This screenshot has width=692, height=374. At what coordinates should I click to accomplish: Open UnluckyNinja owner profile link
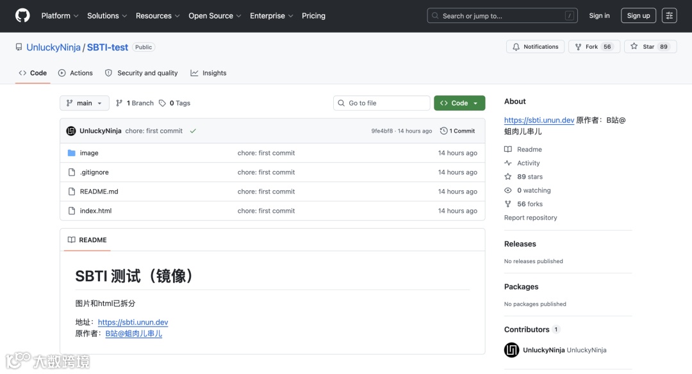53,47
